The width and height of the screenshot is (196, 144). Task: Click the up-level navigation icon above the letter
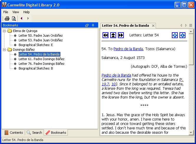click(113, 35)
